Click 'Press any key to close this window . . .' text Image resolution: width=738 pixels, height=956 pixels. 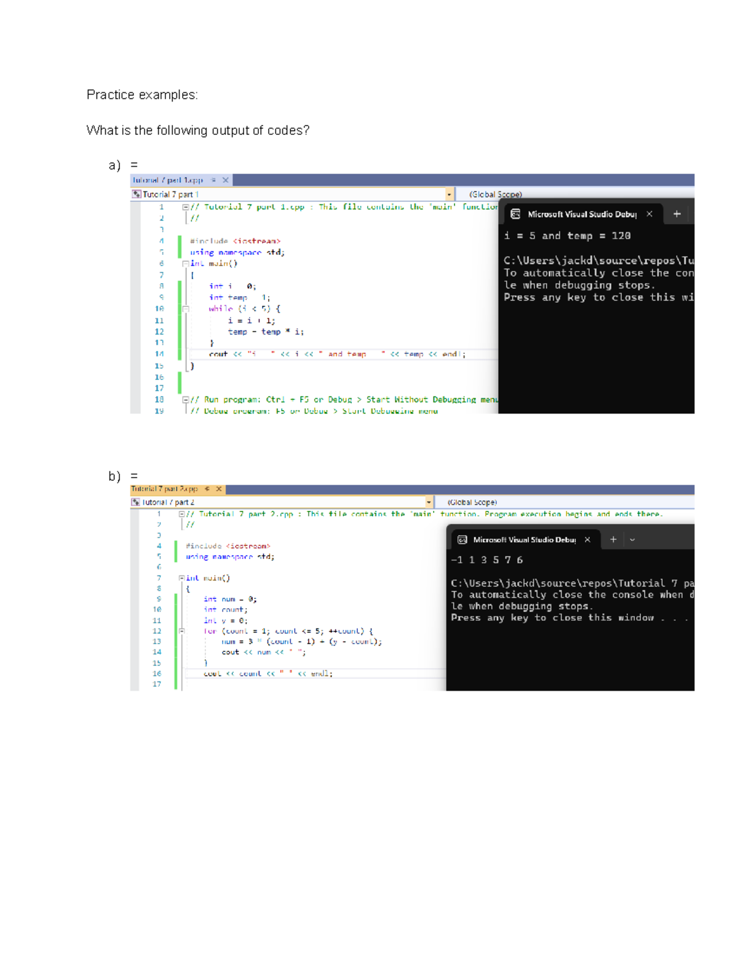coord(569,618)
